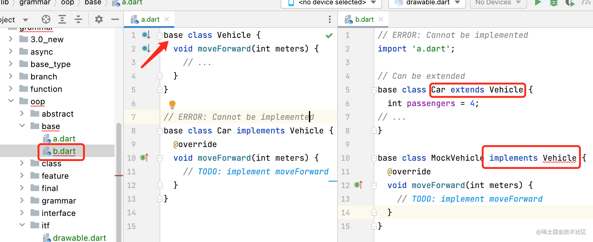This screenshot has width=593, height=242.
Task: Click the project tree vertical scrollbar
Action: coord(119,182)
